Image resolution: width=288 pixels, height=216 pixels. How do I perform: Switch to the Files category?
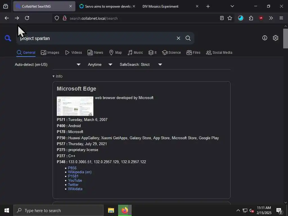point(193,53)
